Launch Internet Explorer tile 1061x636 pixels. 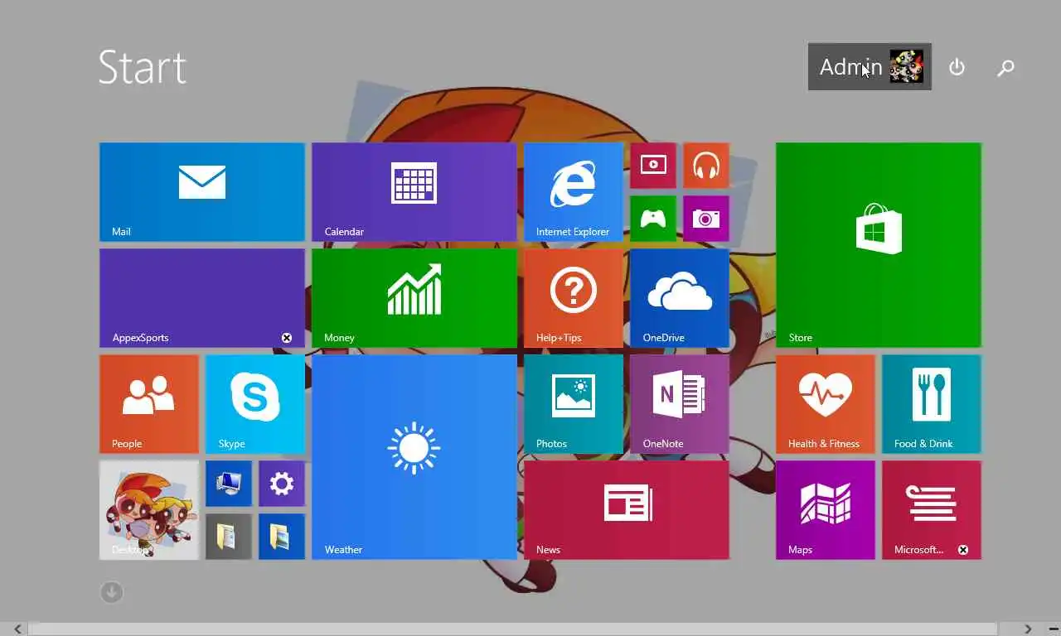click(x=574, y=192)
